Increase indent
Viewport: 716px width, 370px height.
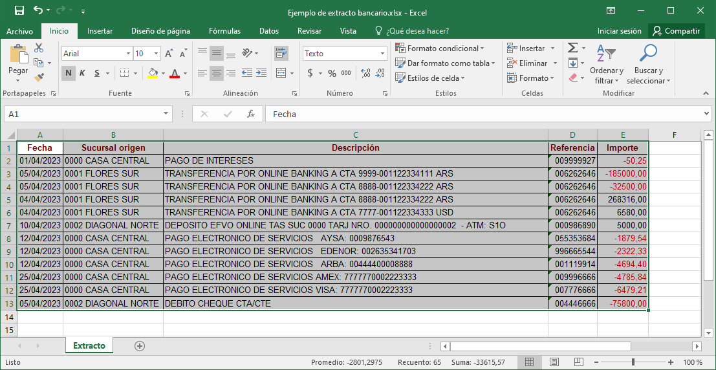(x=261, y=73)
